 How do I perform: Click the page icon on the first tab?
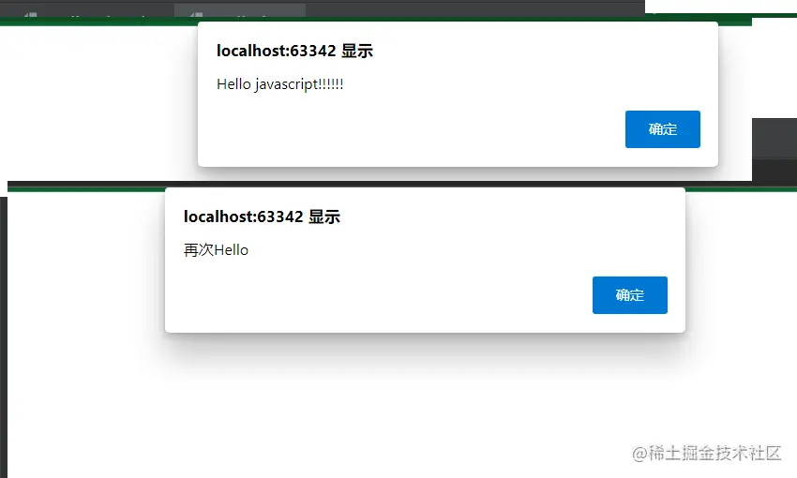point(31,16)
